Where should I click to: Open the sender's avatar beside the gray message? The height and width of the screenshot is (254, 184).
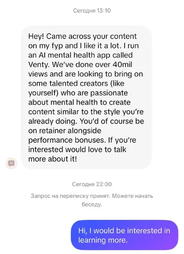(x=11, y=164)
